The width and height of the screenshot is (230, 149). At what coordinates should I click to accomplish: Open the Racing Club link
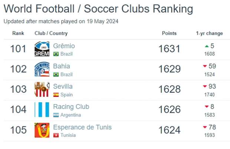pyautogui.click(x=71, y=107)
